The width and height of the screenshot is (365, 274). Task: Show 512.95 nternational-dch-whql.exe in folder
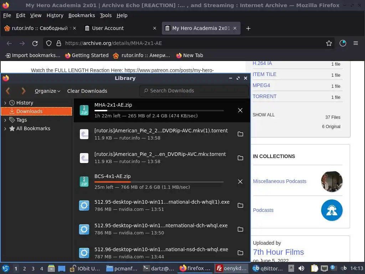(x=240, y=229)
